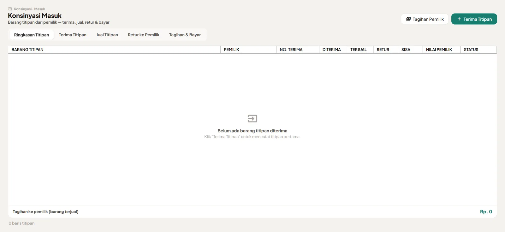
Task: Click the hint text starting 'Klik “Terima Titipan”'
Action: point(252,137)
